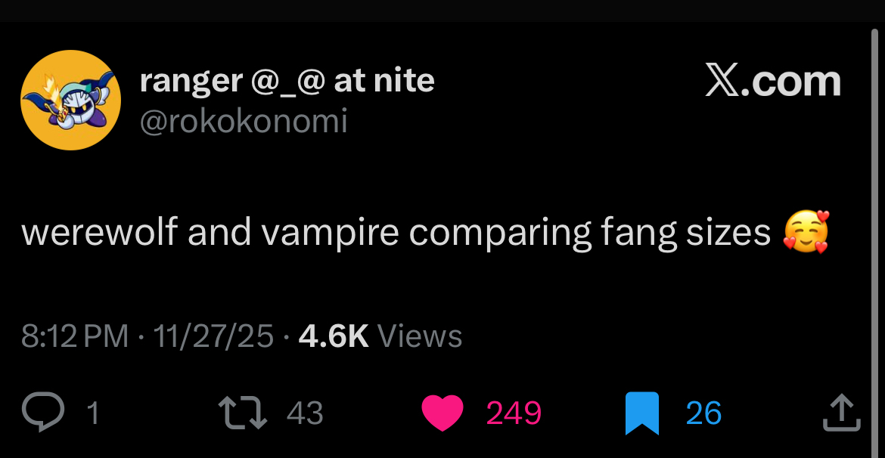This screenshot has height=458, width=885.
Task: Click the reply count of 1
Action: tap(93, 413)
